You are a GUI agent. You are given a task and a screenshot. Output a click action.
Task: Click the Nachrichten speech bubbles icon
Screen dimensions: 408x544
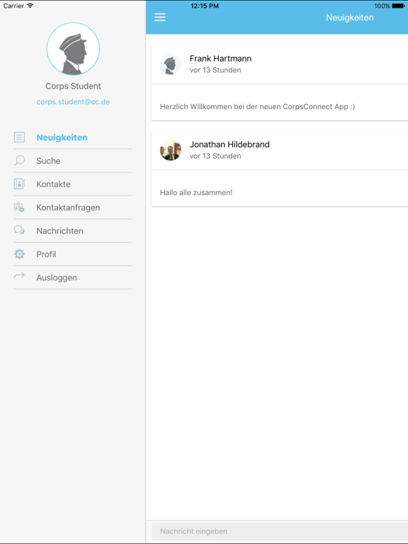19,230
